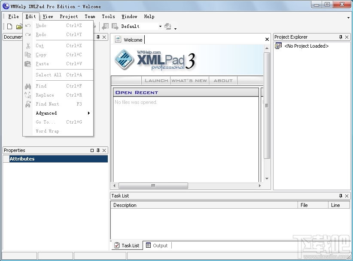
Task: Choose Find Next from Edit menu
Action: pyautogui.click(x=58, y=104)
